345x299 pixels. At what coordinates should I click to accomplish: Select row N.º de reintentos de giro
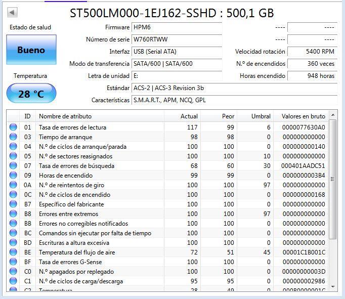(167, 185)
